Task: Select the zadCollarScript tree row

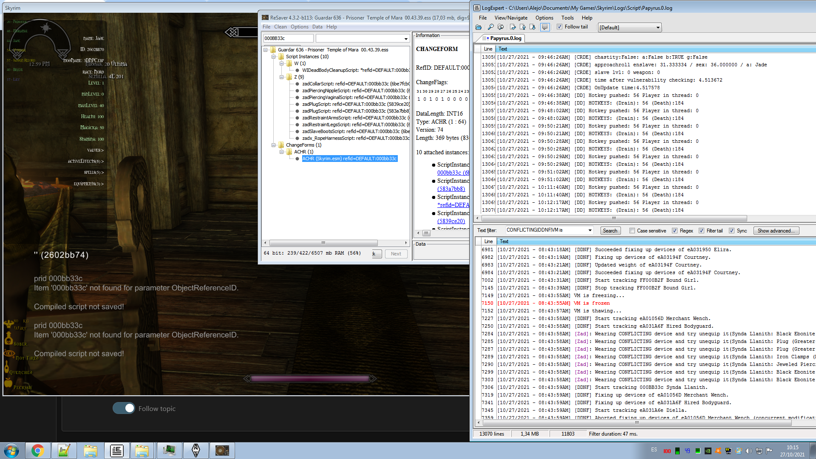Action: [x=356, y=84]
